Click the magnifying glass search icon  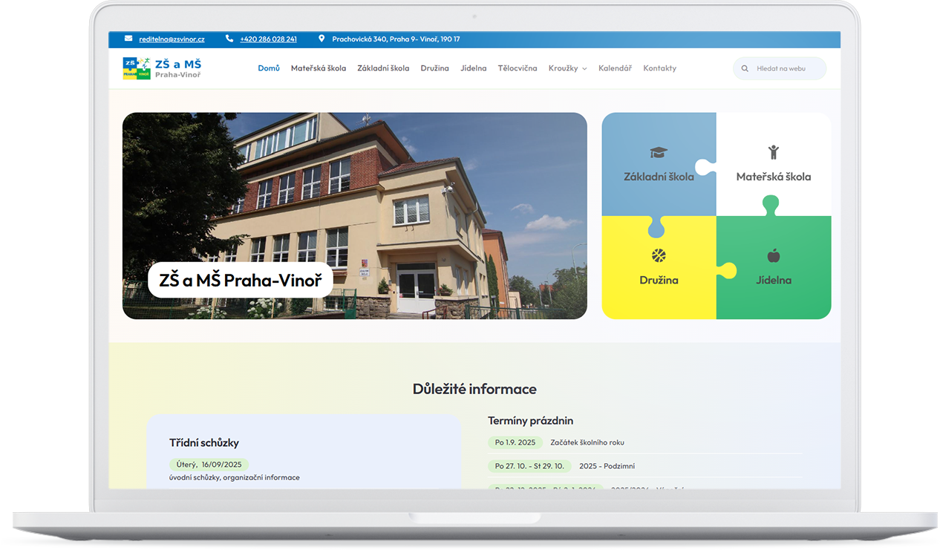745,68
